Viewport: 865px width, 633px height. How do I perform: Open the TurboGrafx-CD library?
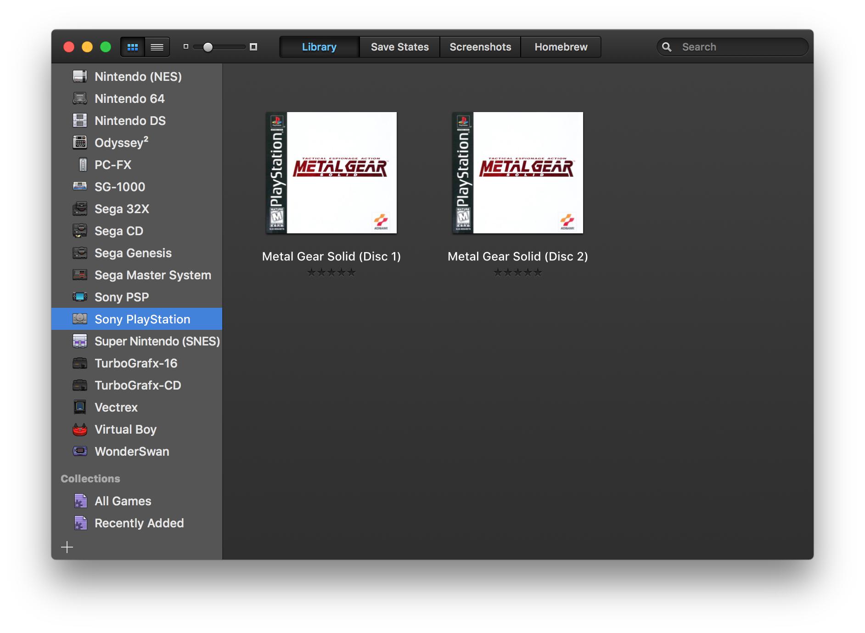click(137, 385)
